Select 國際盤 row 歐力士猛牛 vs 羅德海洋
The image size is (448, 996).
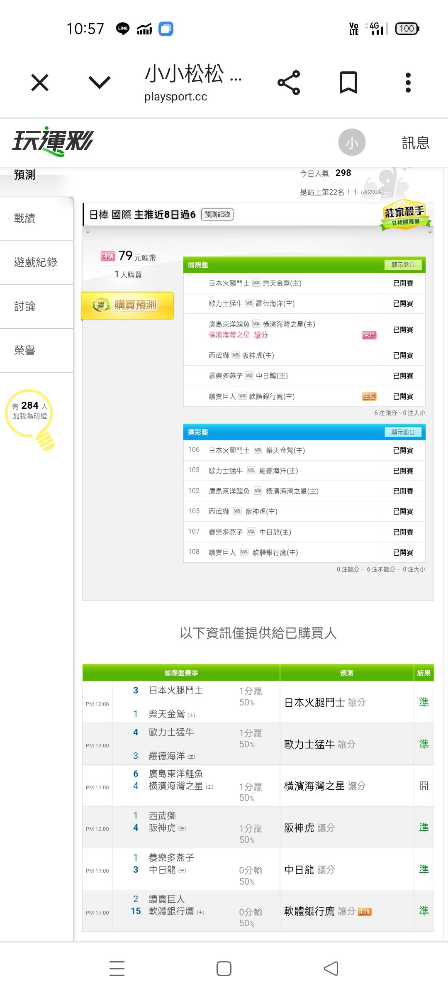[x=304, y=303]
